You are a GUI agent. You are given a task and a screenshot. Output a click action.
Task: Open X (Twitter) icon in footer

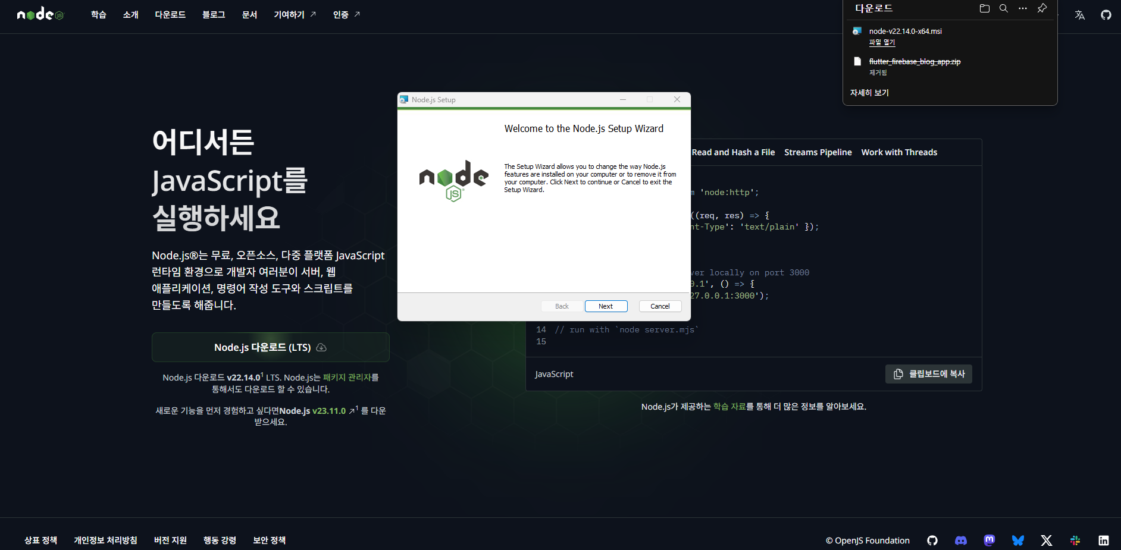click(x=1047, y=540)
